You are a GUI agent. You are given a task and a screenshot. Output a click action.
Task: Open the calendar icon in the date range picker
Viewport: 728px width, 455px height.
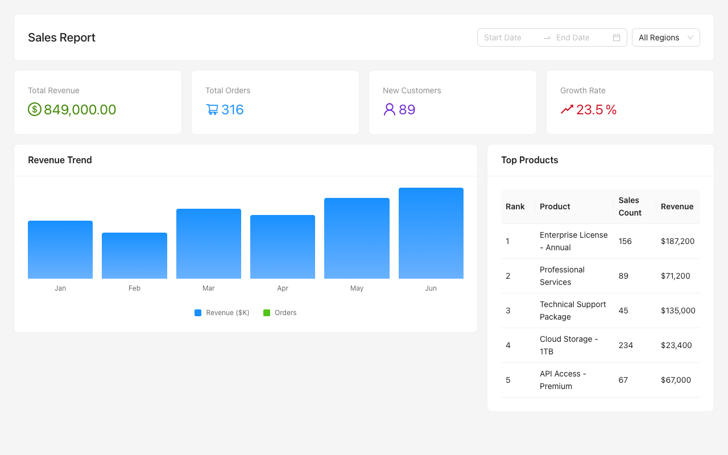(x=616, y=37)
